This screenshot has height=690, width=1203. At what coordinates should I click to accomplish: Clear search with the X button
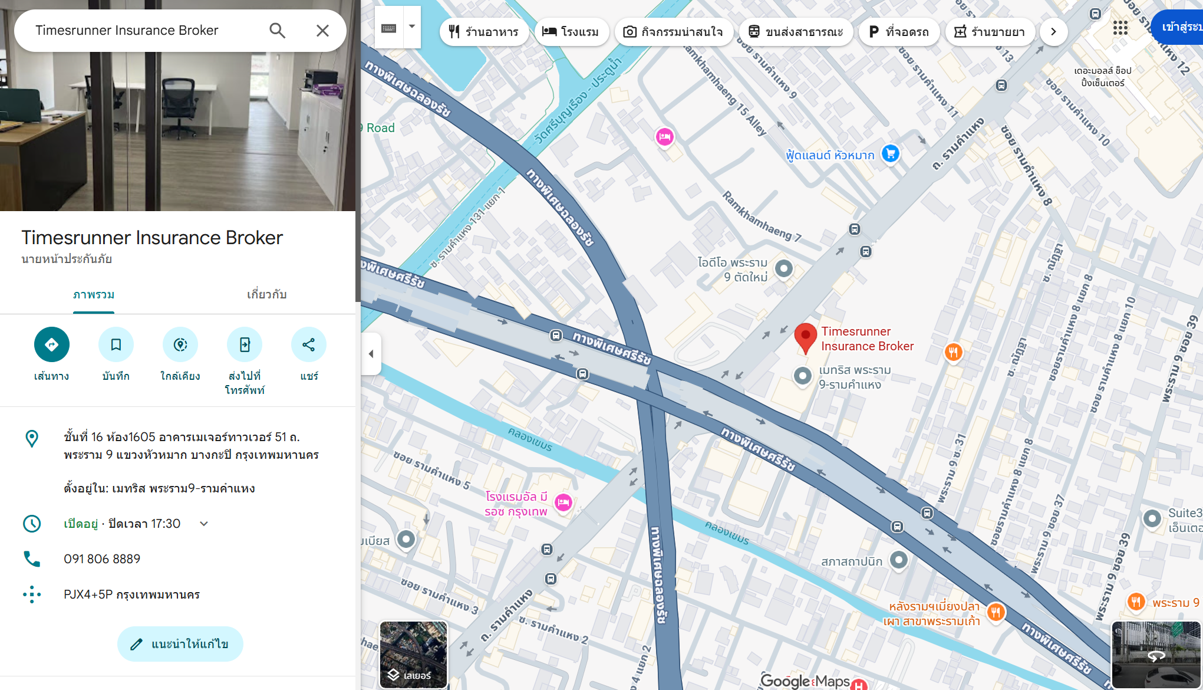coord(322,31)
